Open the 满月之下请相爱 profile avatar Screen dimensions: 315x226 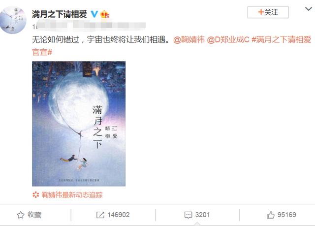[13, 20]
